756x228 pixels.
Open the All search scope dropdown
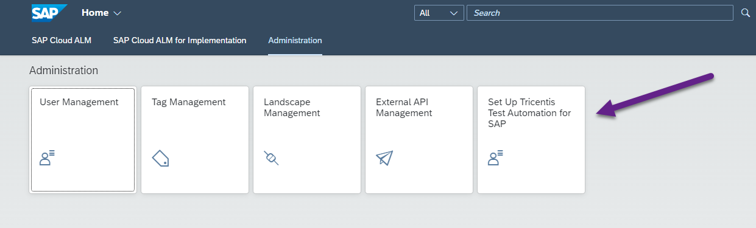click(x=439, y=13)
